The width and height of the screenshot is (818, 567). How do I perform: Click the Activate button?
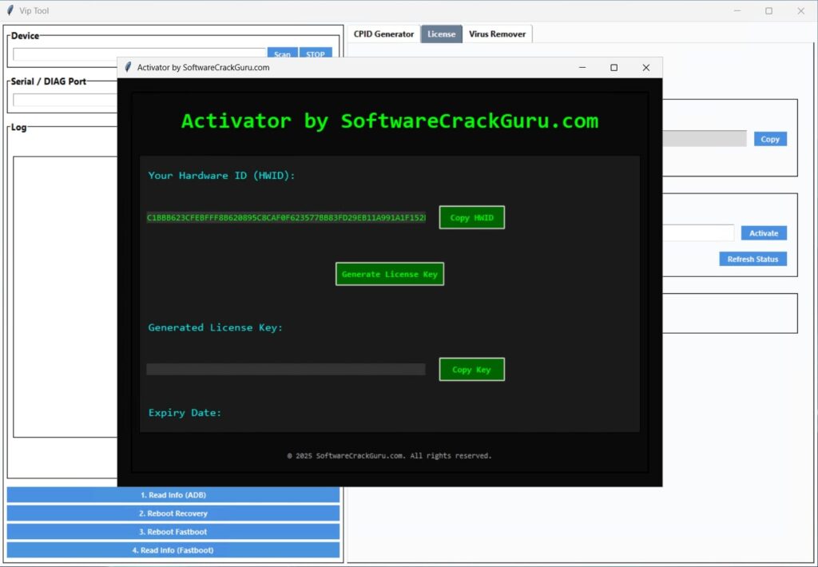[763, 233]
